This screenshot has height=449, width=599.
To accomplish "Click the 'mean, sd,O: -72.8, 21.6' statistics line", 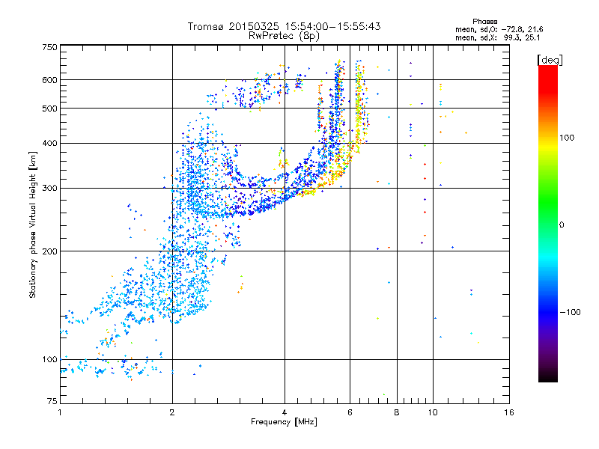I will [x=499, y=29].
